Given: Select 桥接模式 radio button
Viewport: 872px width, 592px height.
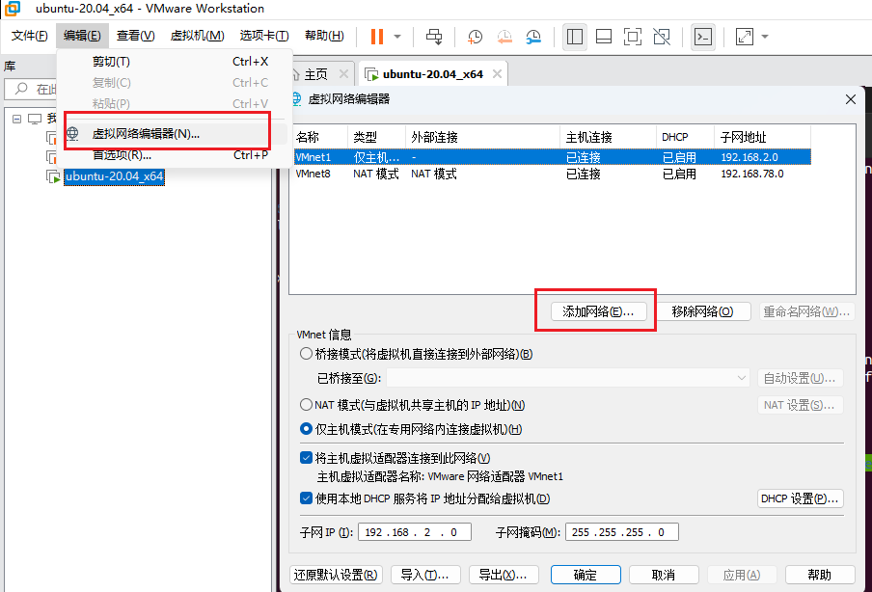Looking at the screenshot, I should pos(306,354).
